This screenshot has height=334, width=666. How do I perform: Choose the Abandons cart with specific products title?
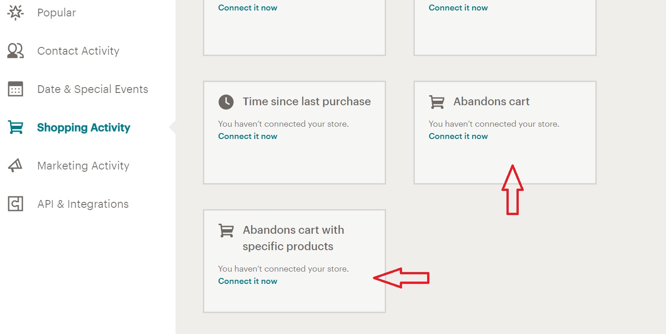click(x=293, y=238)
